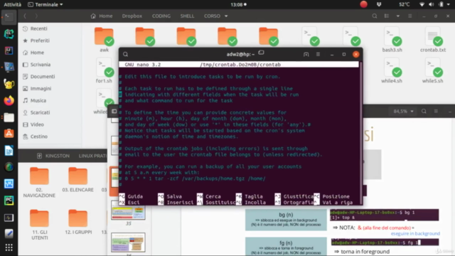Click the CODING path segment
The image size is (455, 256).
[x=161, y=16]
